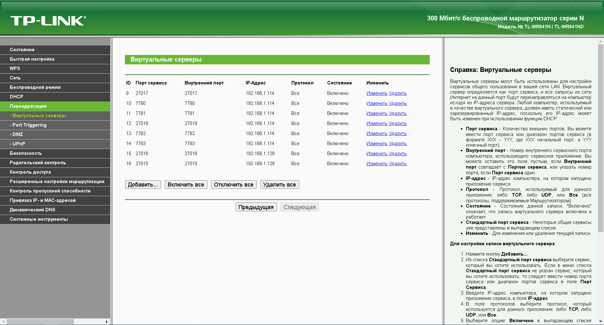Screen dimensions: 604x325
Task: Open the DMZ submenu item
Action: [x=55, y=134]
